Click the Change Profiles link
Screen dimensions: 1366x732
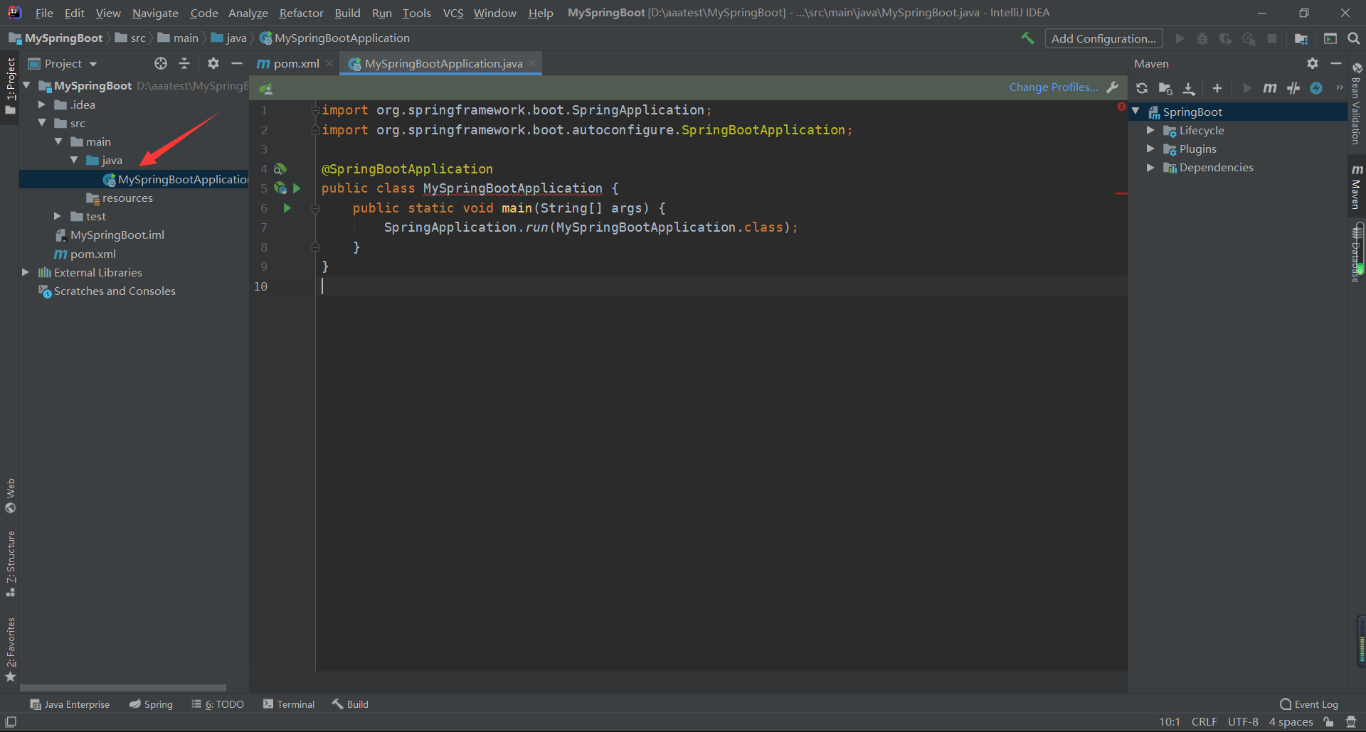1053,87
